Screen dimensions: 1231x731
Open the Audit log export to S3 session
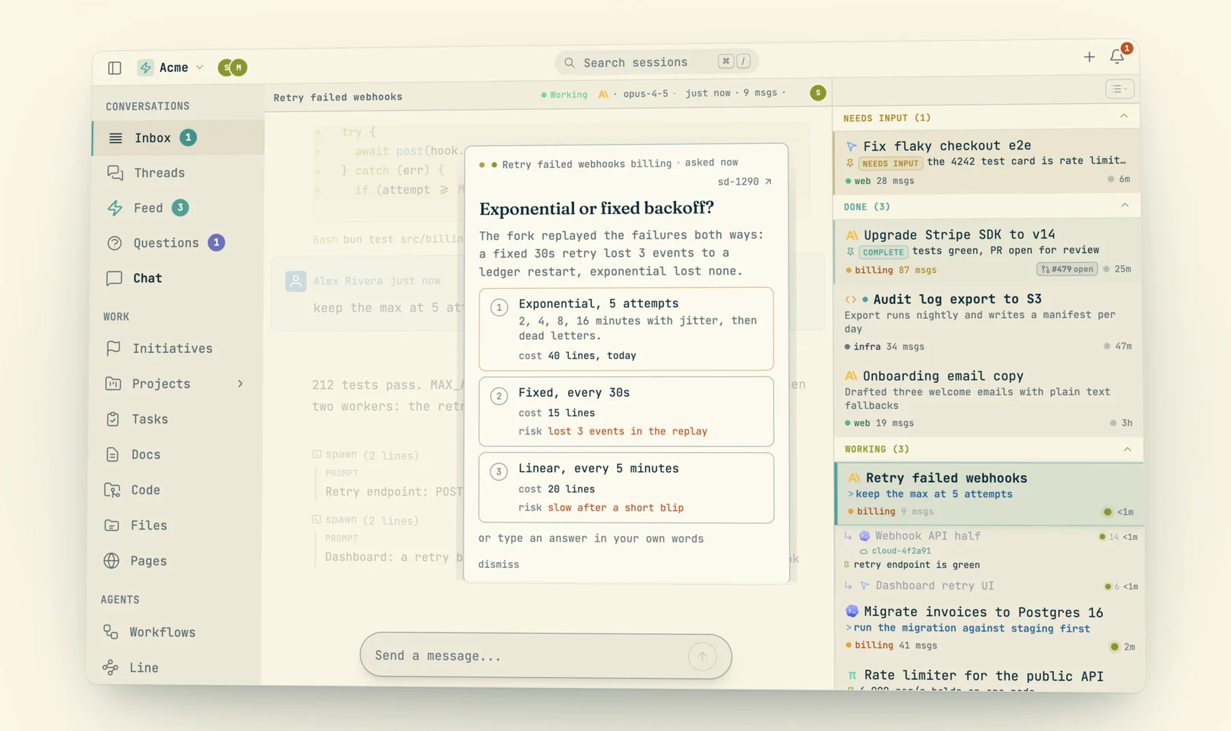click(x=988, y=322)
